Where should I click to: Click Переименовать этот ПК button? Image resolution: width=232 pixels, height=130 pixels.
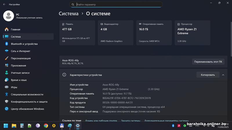click(208, 62)
